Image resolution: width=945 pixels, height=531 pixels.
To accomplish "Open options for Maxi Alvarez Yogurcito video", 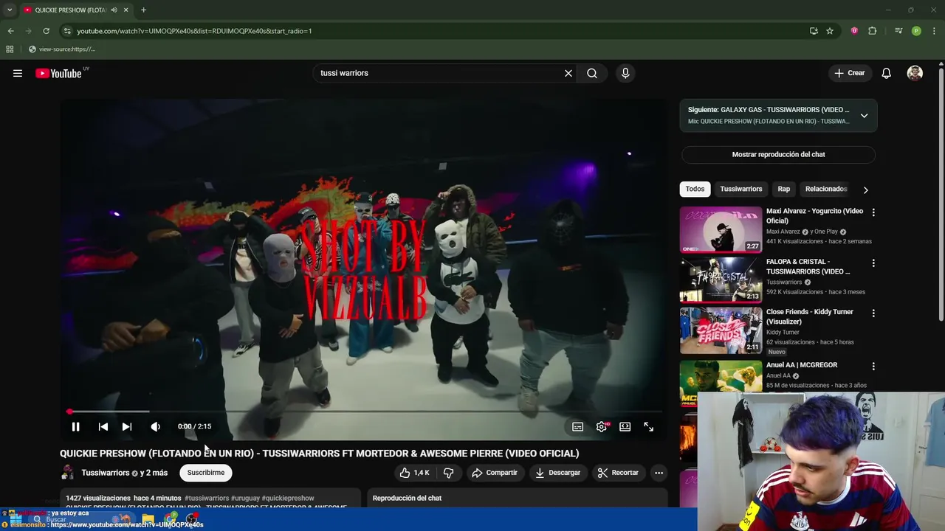I will tap(873, 212).
